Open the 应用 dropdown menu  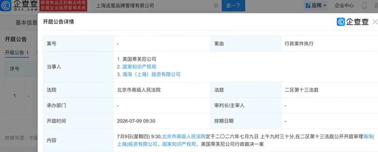pyautogui.click(x=316, y=5)
